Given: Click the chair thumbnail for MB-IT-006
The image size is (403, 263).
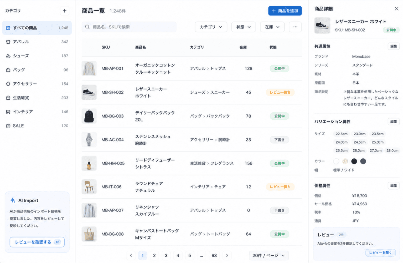Looking at the screenshot, I should (89, 187).
